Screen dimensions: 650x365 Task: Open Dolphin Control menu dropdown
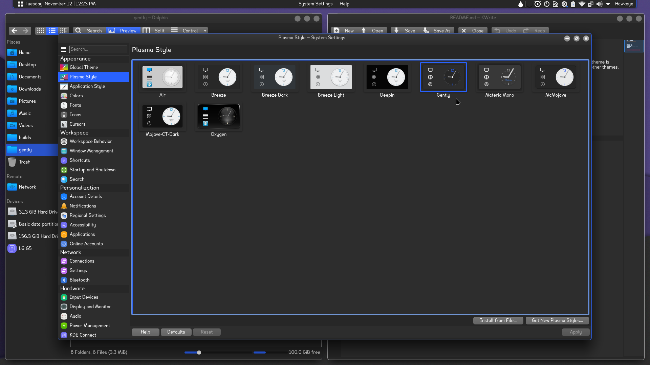189,30
